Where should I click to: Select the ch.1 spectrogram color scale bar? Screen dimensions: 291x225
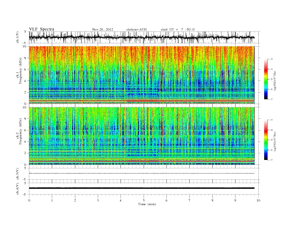pyautogui.click(x=266, y=79)
